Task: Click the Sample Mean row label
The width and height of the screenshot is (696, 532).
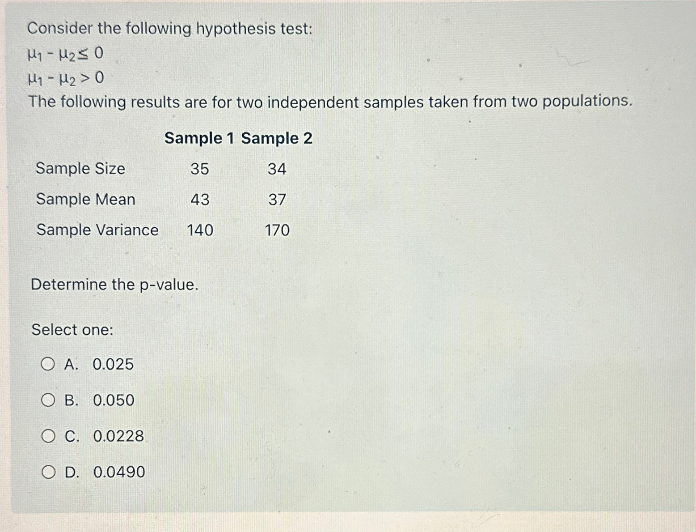Action: pos(86,200)
